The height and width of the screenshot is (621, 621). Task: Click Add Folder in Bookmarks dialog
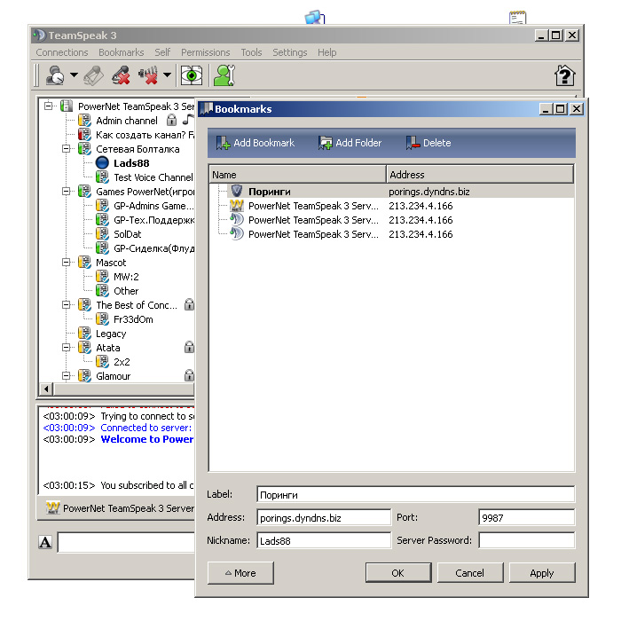click(350, 143)
